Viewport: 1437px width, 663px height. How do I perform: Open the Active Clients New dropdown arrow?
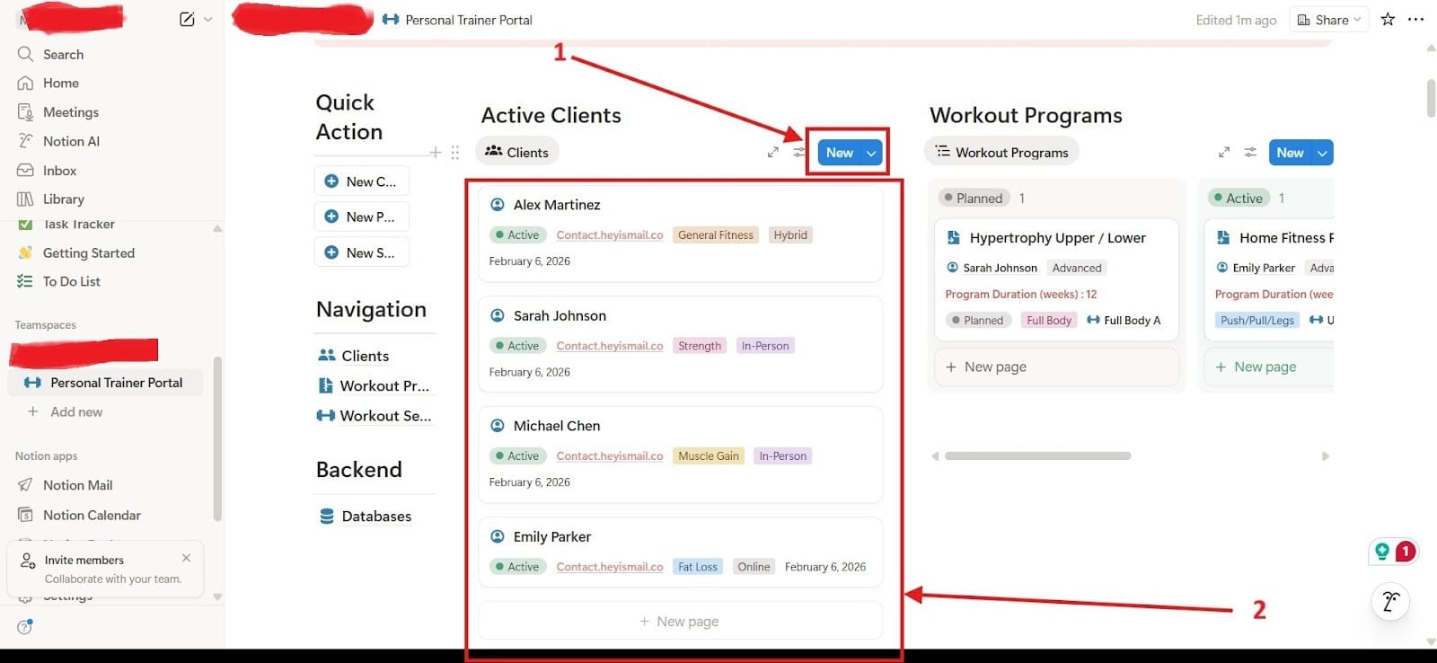click(871, 153)
